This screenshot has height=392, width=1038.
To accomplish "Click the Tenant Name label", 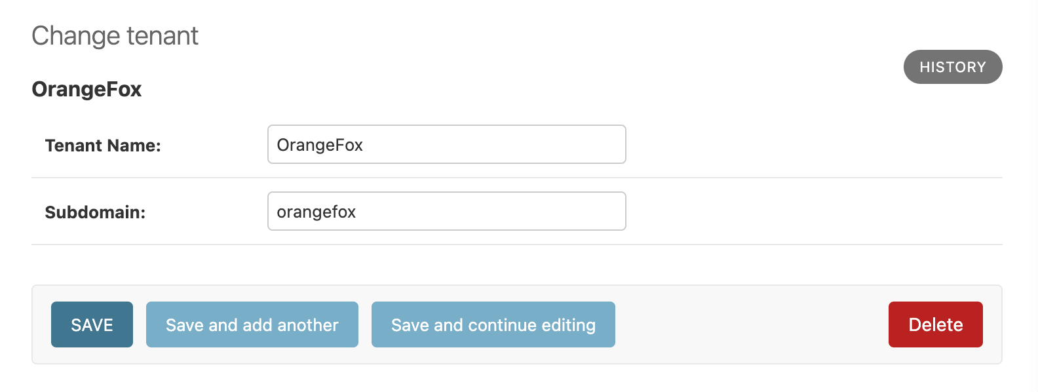I will 103,146.
